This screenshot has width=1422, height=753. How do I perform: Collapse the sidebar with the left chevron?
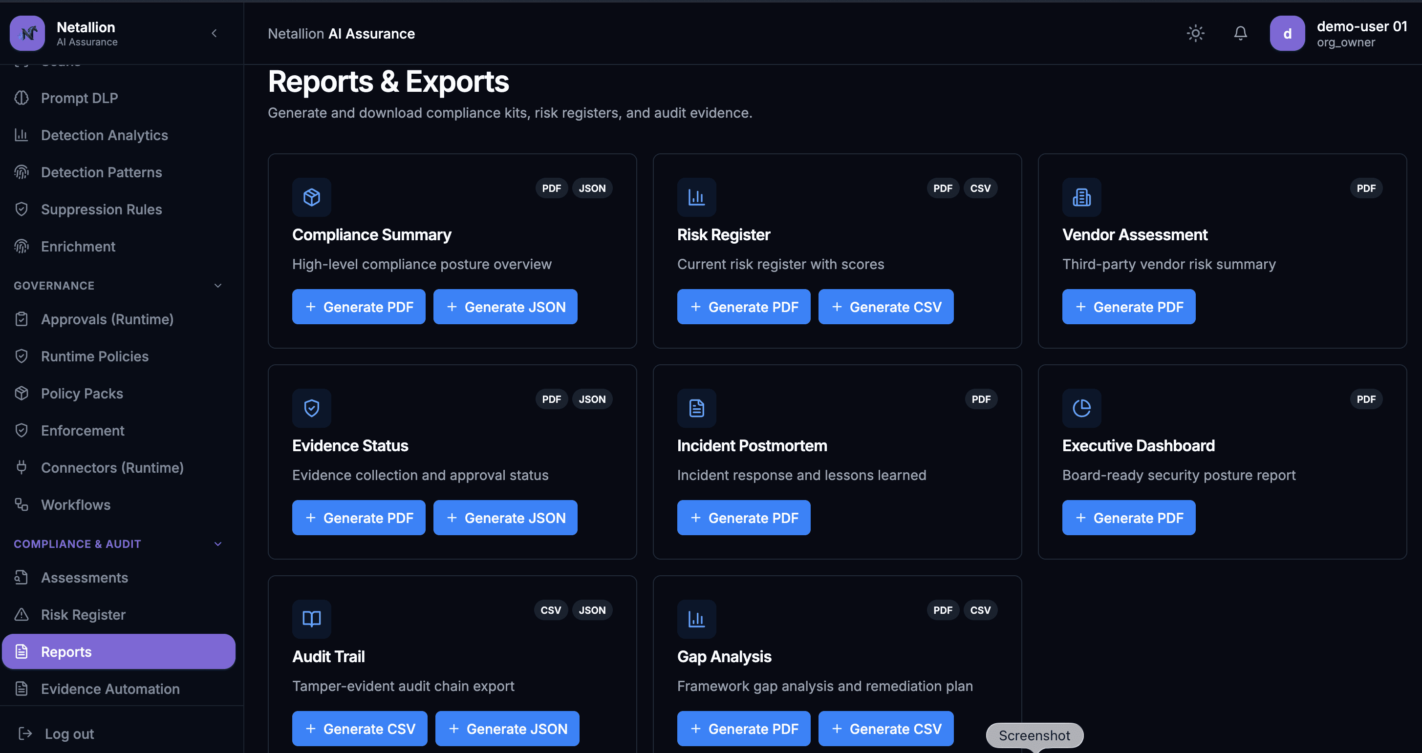(214, 33)
